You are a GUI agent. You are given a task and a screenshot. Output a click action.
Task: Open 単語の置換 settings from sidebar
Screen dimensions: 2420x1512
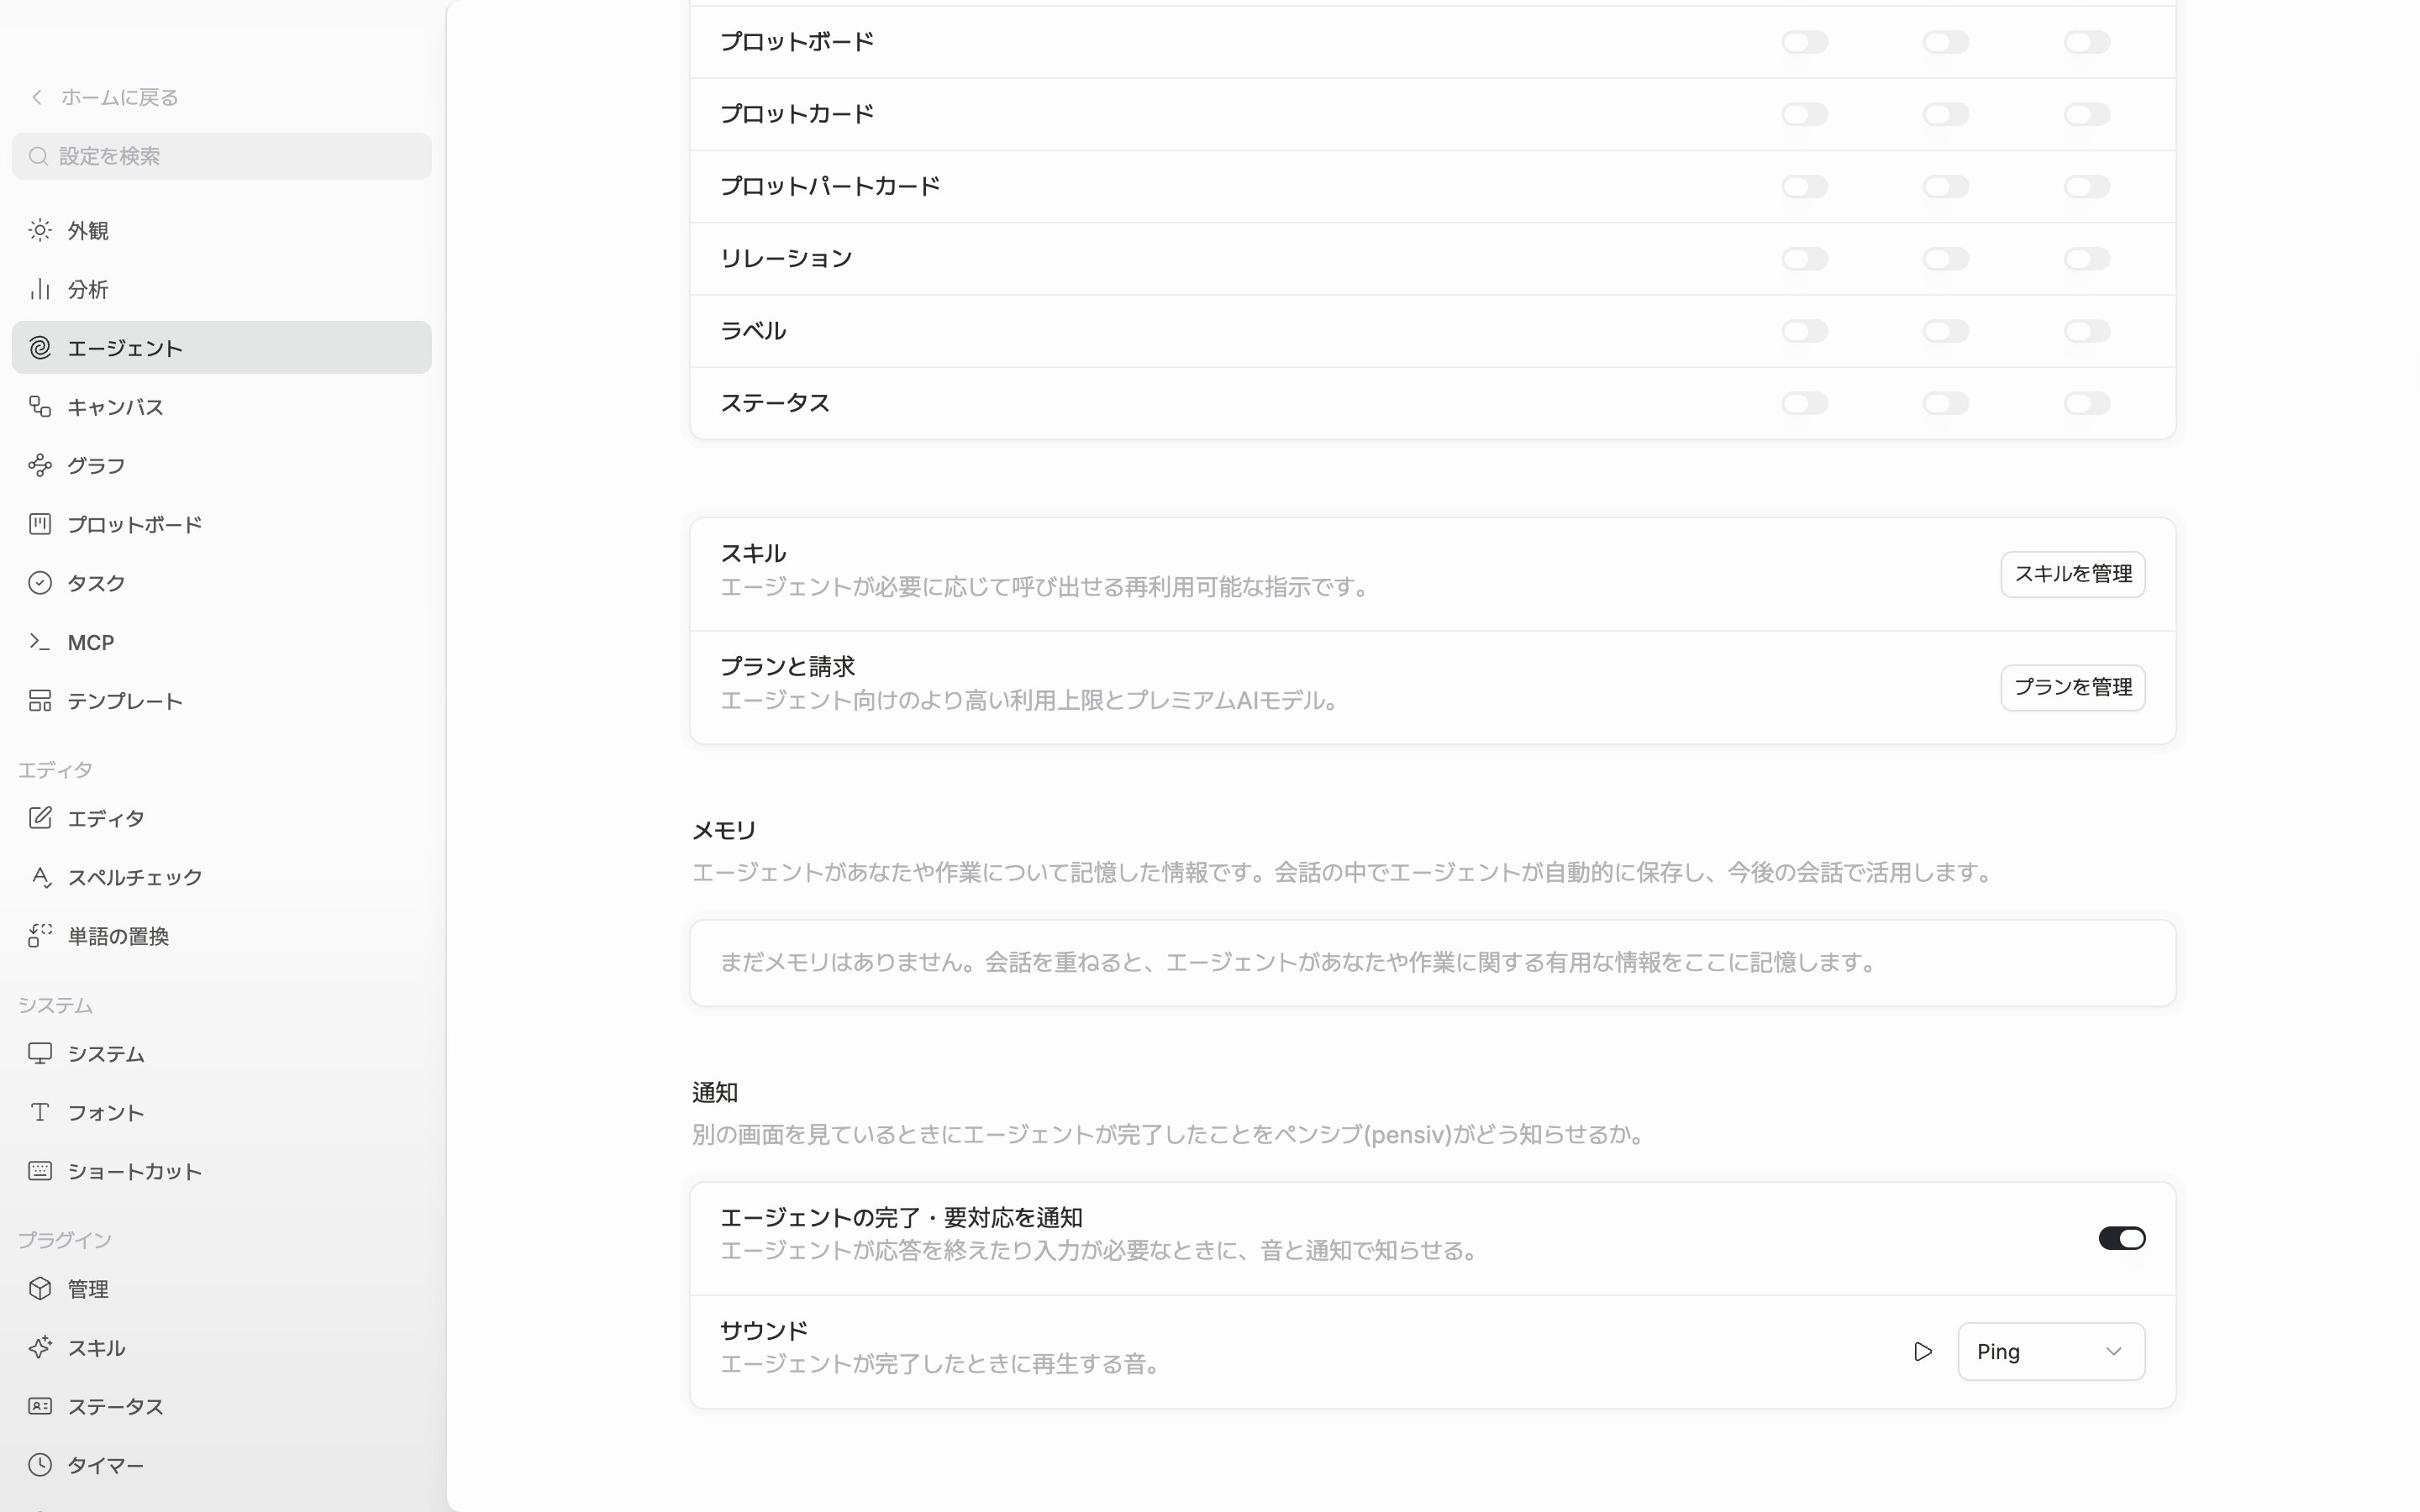(x=221, y=936)
